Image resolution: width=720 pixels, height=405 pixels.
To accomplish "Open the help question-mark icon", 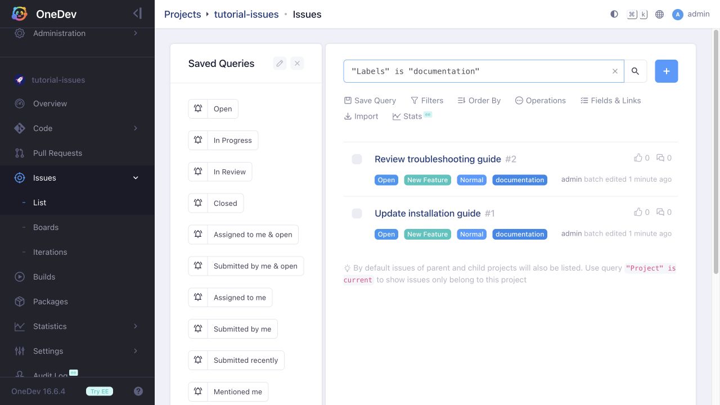I will click(x=138, y=391).
